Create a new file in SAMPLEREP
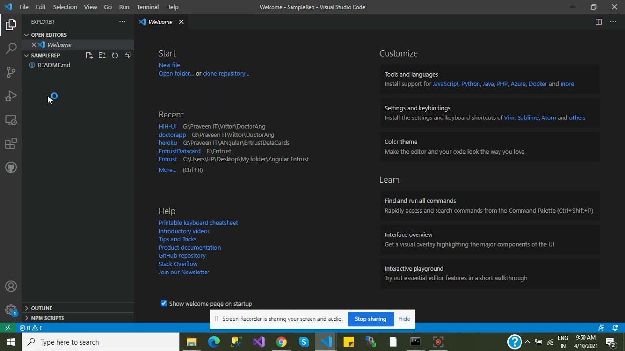 pos(89,56)
